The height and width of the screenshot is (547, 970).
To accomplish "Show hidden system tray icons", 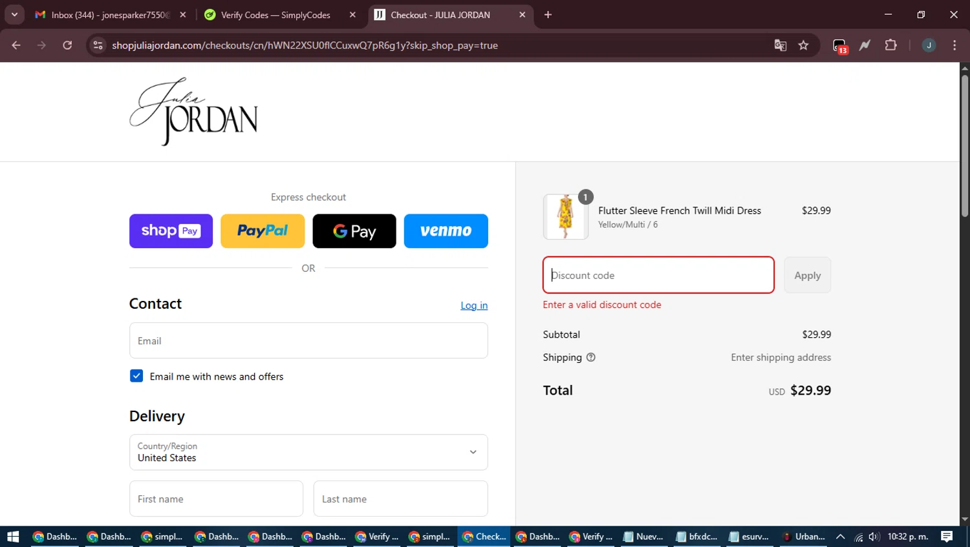I will (840, 537).
